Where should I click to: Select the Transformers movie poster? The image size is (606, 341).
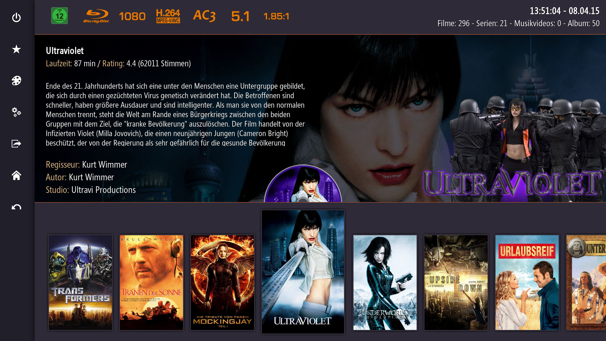click(x=80, y=283)
